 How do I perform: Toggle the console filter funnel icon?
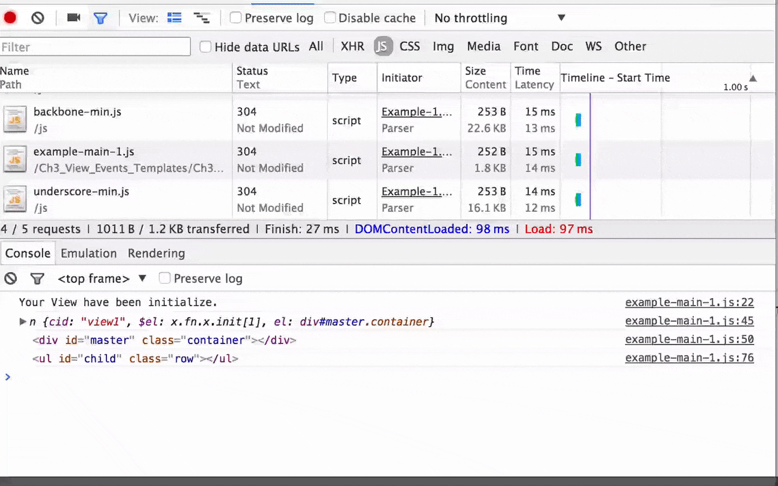(37, 279)
